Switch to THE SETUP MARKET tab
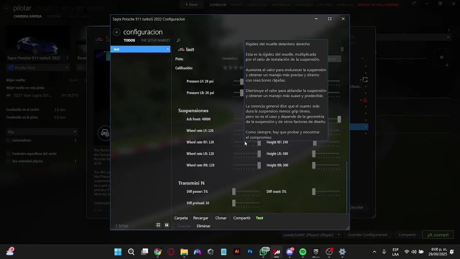460x259 pixels. point(155,40)
